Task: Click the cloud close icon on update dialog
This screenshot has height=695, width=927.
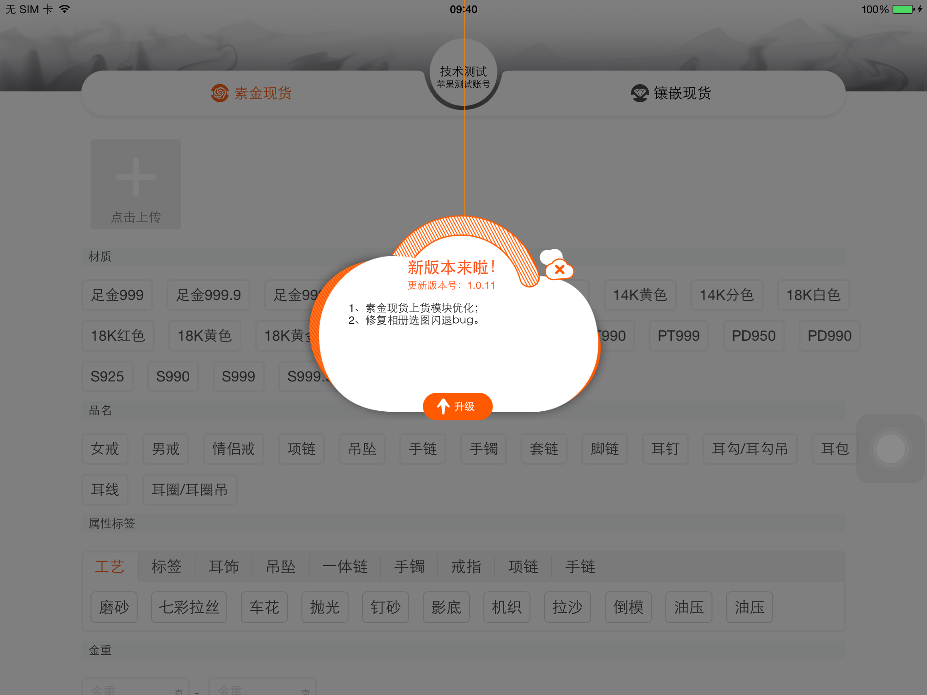Action: [559, 269]
